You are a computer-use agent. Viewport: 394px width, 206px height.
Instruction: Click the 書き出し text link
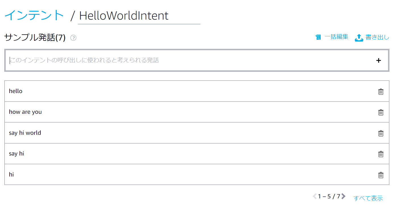377,37
